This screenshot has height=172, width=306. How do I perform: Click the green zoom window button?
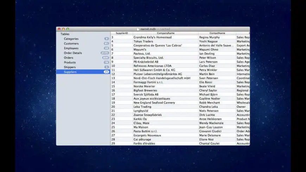[68, 29]
